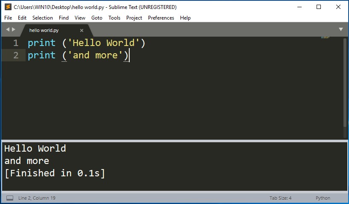Screen dimensions: 349x204
Task: Open the Goto menu
Action: coord(97,18)
